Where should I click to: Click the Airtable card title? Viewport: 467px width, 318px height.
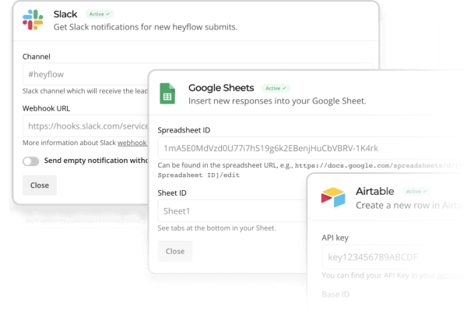[x=374, y=191]
